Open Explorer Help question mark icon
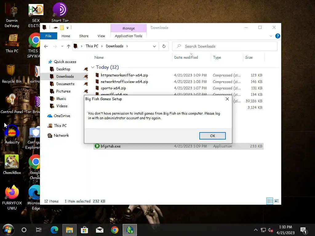The width and height of the screenshot is (315, 236). (278, 36)
